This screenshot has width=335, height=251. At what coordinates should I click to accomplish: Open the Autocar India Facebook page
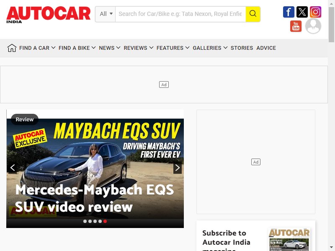click(289, 12)
